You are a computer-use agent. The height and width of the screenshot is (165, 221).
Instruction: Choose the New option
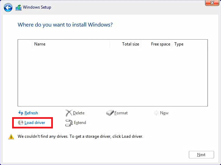coord(164,113)
